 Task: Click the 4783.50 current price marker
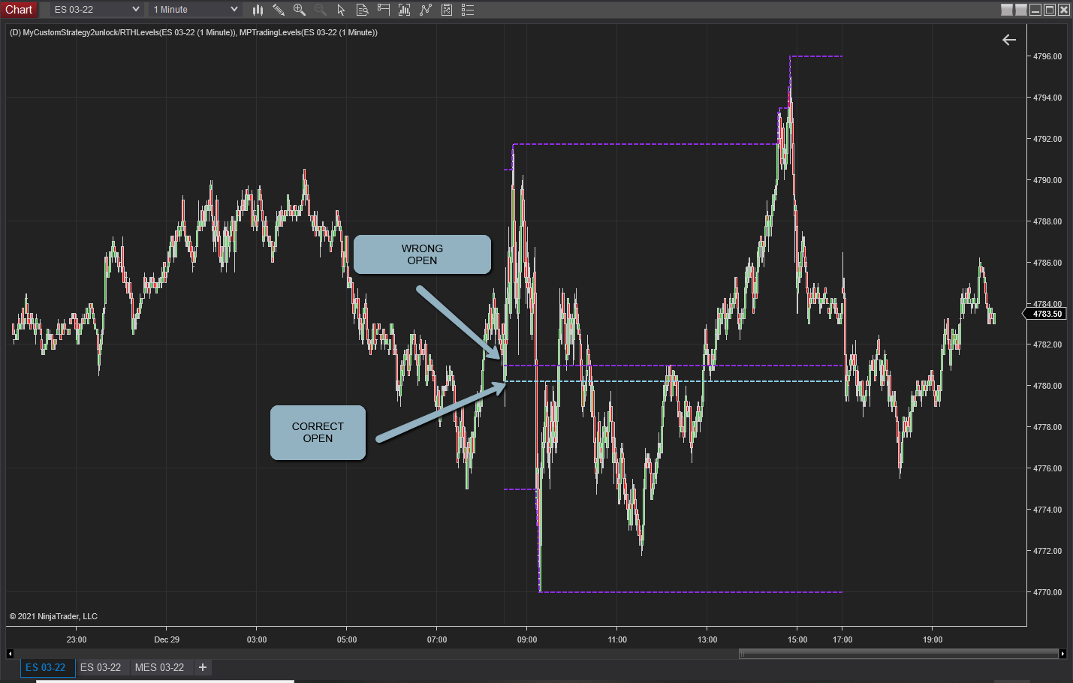(1045, 314)
